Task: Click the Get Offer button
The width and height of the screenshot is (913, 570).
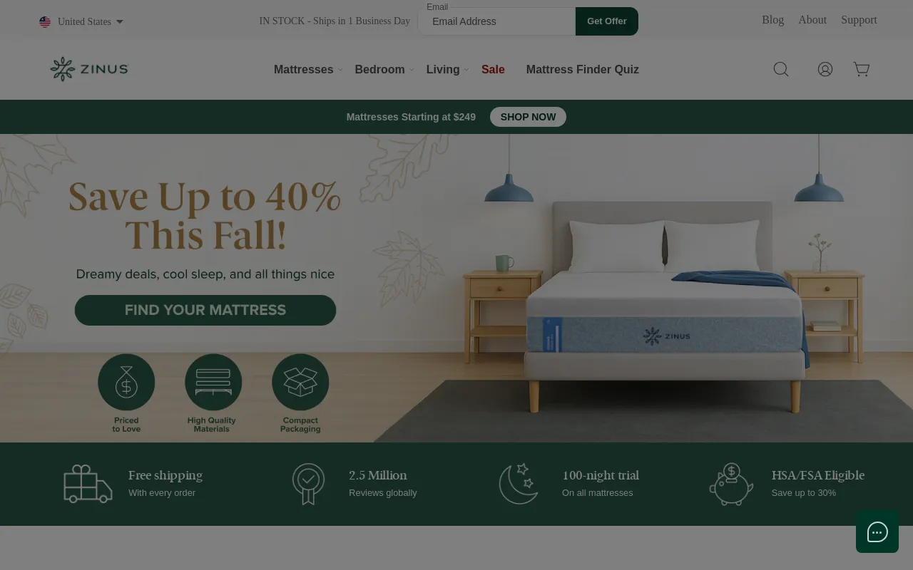Action: coord(607,21)
